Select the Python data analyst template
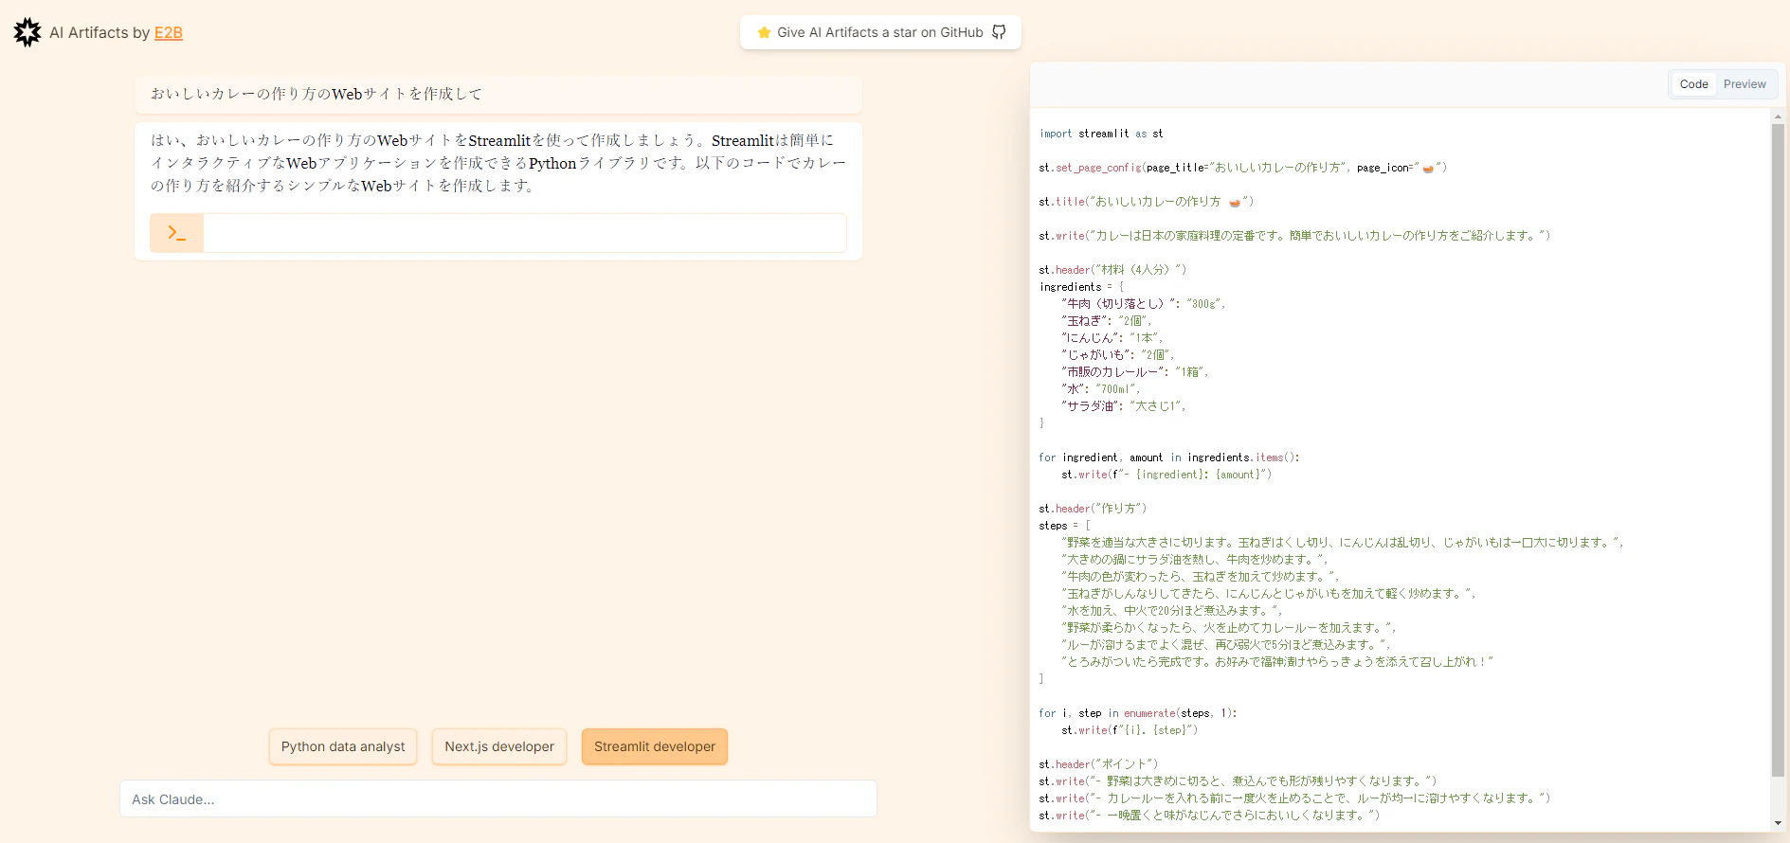This screenshot has height=843, width=1790. [x=343, y=746]
